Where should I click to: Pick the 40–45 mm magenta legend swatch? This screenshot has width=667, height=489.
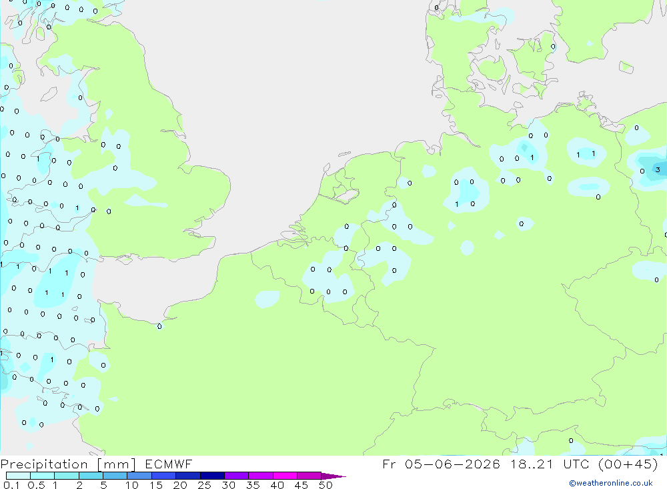285,476
